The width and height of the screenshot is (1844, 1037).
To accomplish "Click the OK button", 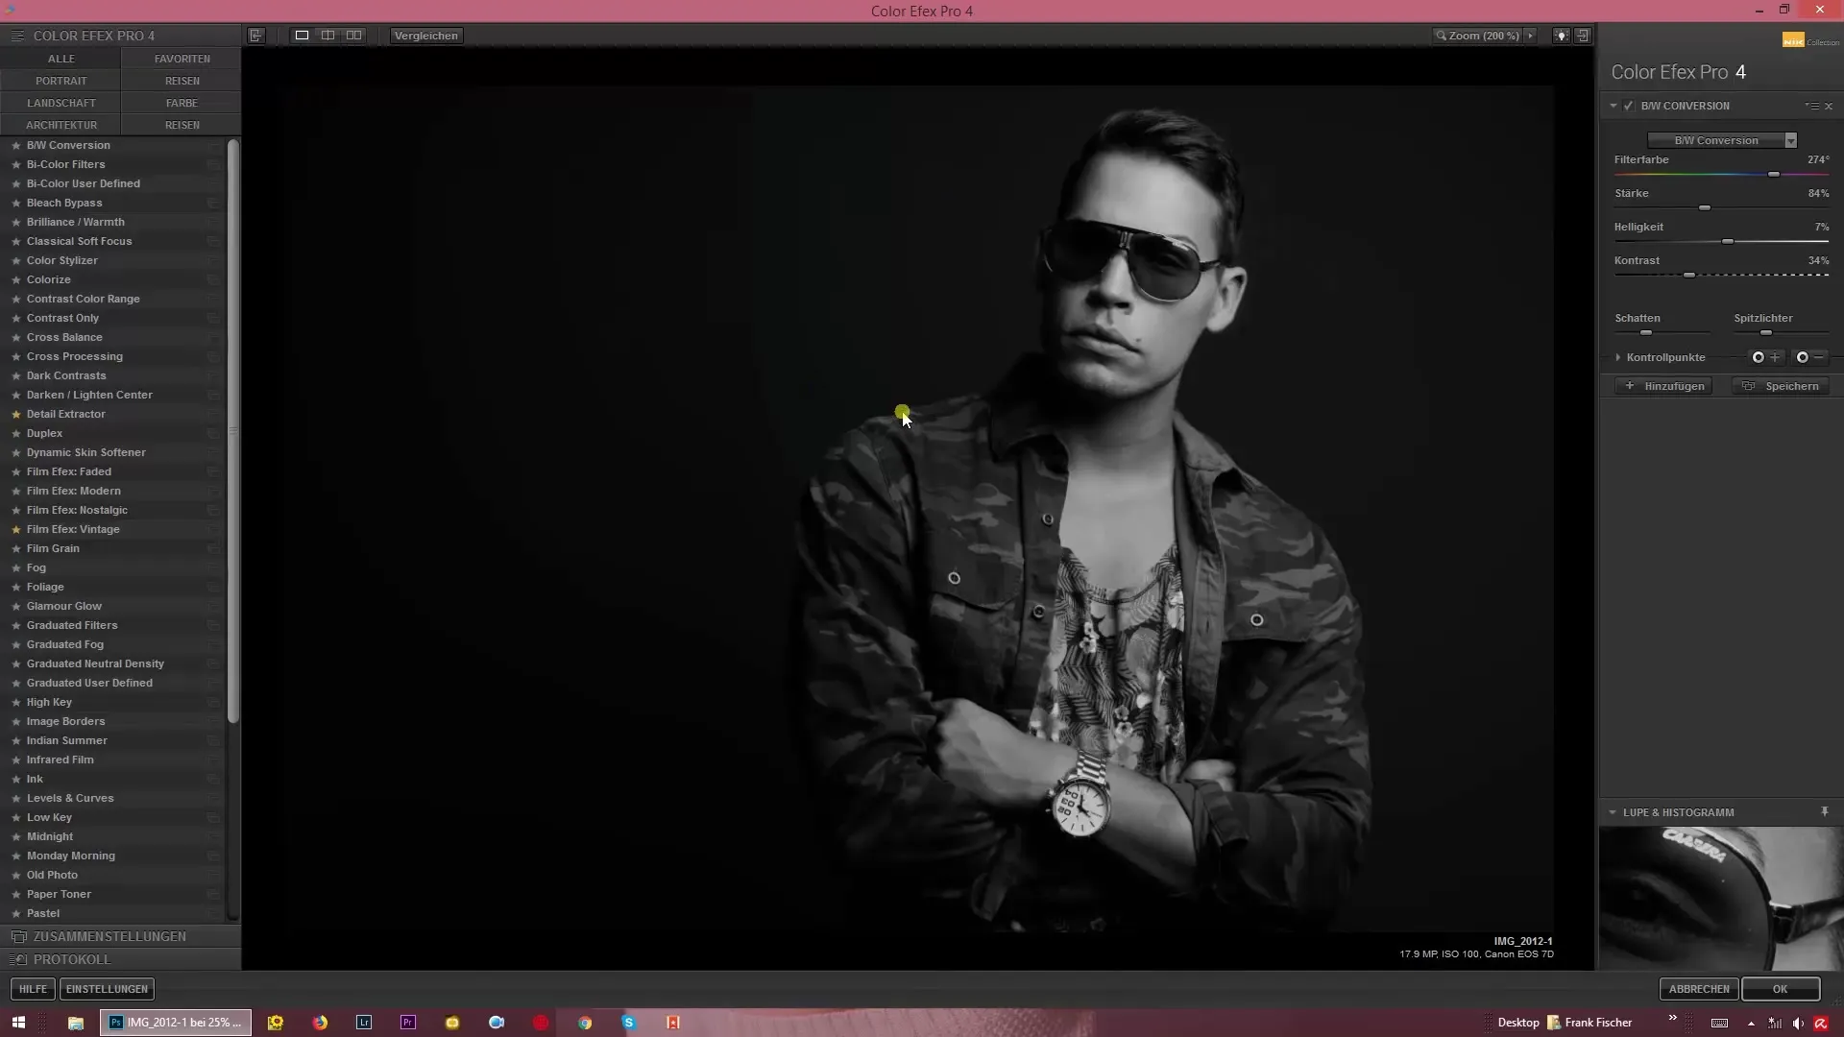I will click(x=1781, y=989).
